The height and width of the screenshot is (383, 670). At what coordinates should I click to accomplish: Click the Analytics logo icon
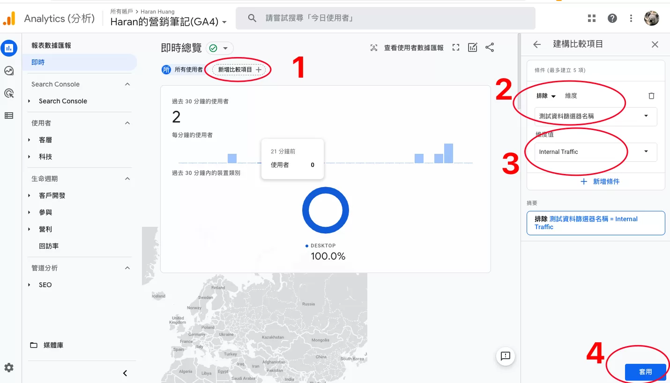coord(9,18)
